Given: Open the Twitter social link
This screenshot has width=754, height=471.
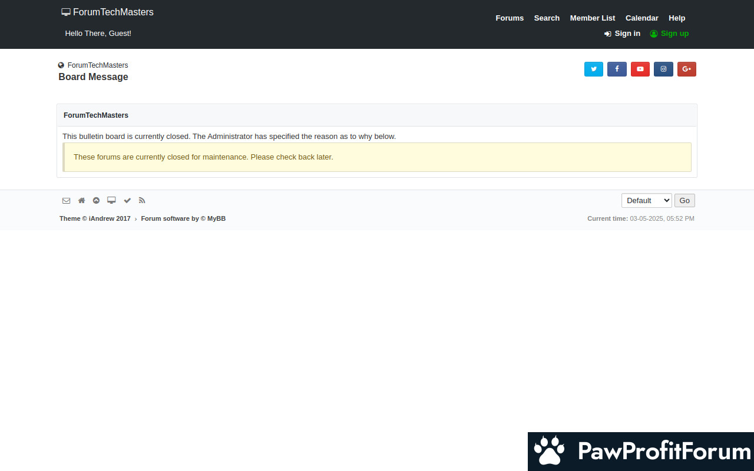Looking at the screenshot, I should tap(593, 69).
